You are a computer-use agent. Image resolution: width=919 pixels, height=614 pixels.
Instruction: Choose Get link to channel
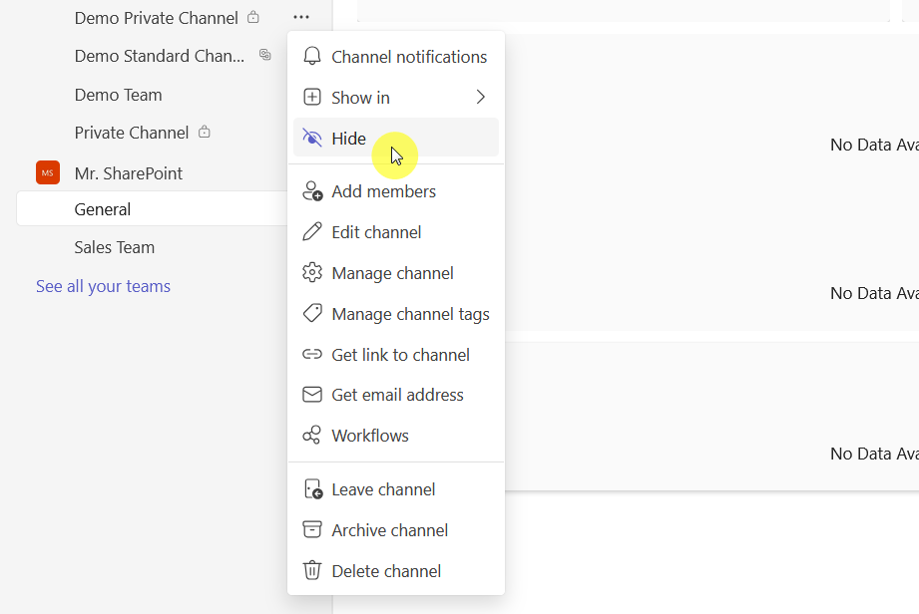point(395,355)
